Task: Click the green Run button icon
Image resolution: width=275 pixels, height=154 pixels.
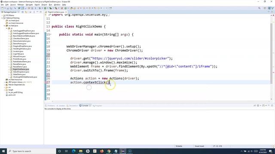Action: [45, 8]
